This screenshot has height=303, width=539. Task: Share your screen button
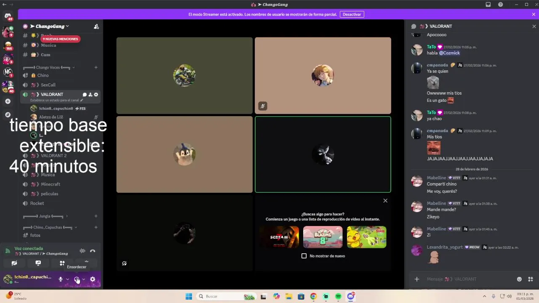pyautogui.click(x=38, y=263)
